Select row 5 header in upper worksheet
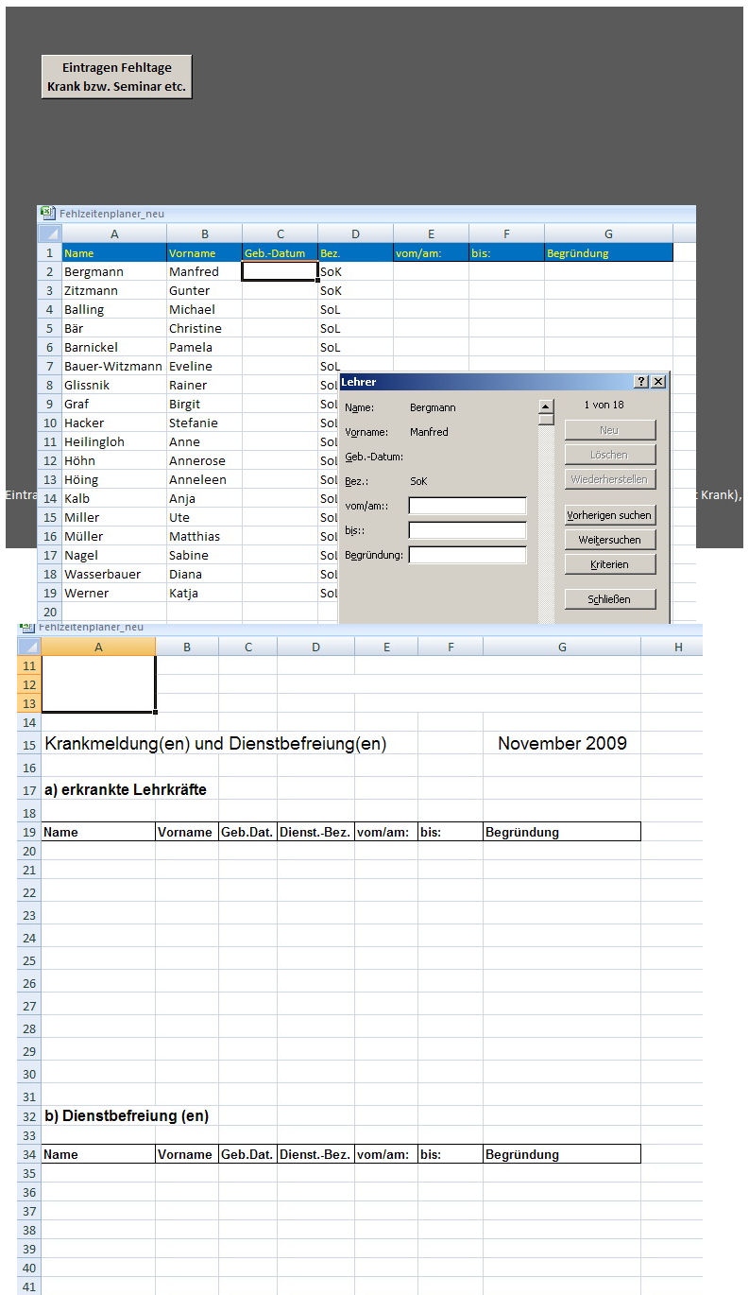This screenshot has height=1295, width=749. click(50, 328)
